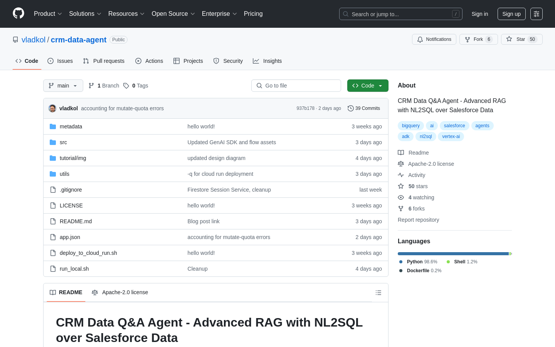Image resolution: width=555 pixels, height=347 pixels.
Task: Open the 'Updated GenAI SDK and flow assets' commit
Action: pyautogui.click(x=232, y=142)
